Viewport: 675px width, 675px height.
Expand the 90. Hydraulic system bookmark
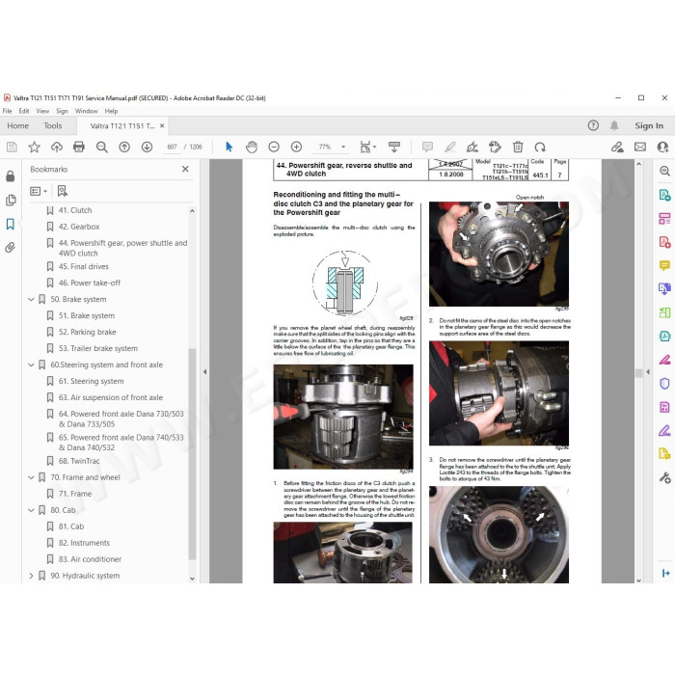[x=31, y=576]
